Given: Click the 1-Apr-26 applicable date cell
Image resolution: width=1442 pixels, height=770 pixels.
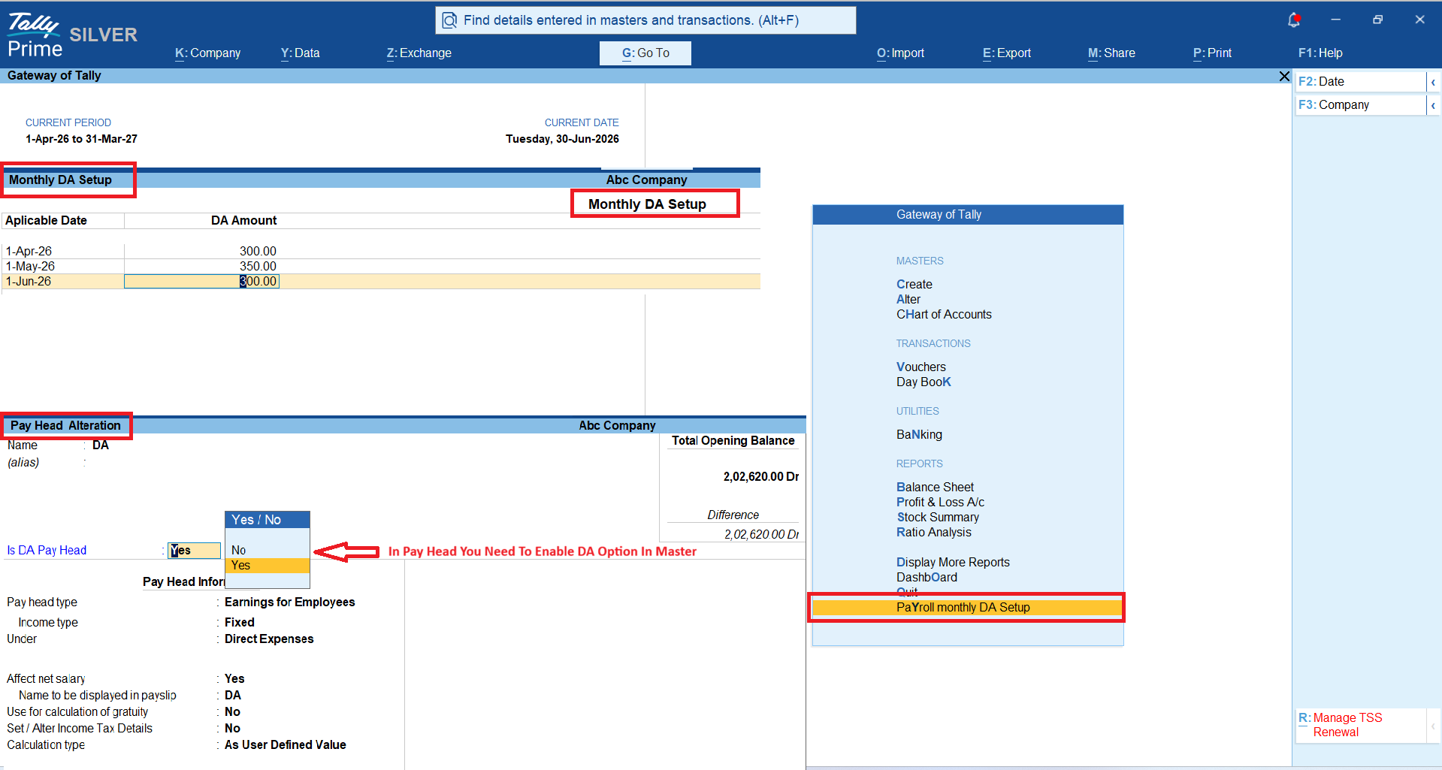Looking at the screenshot, I should click(29, 252).
